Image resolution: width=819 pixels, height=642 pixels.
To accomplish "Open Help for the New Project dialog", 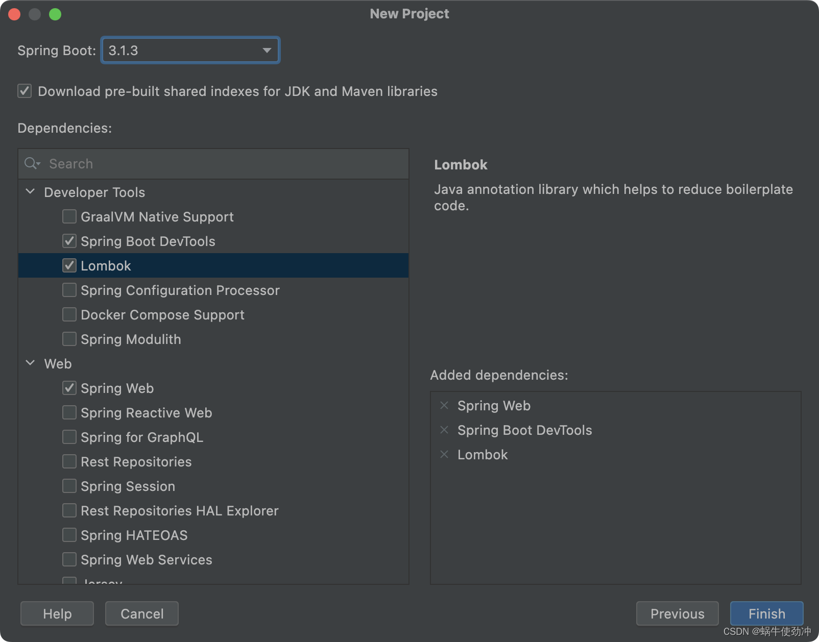I will point(57,613).
